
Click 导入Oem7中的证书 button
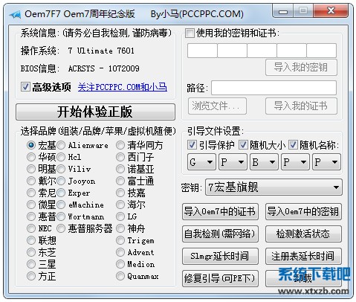pyautogui.click(x=220, y=212)
